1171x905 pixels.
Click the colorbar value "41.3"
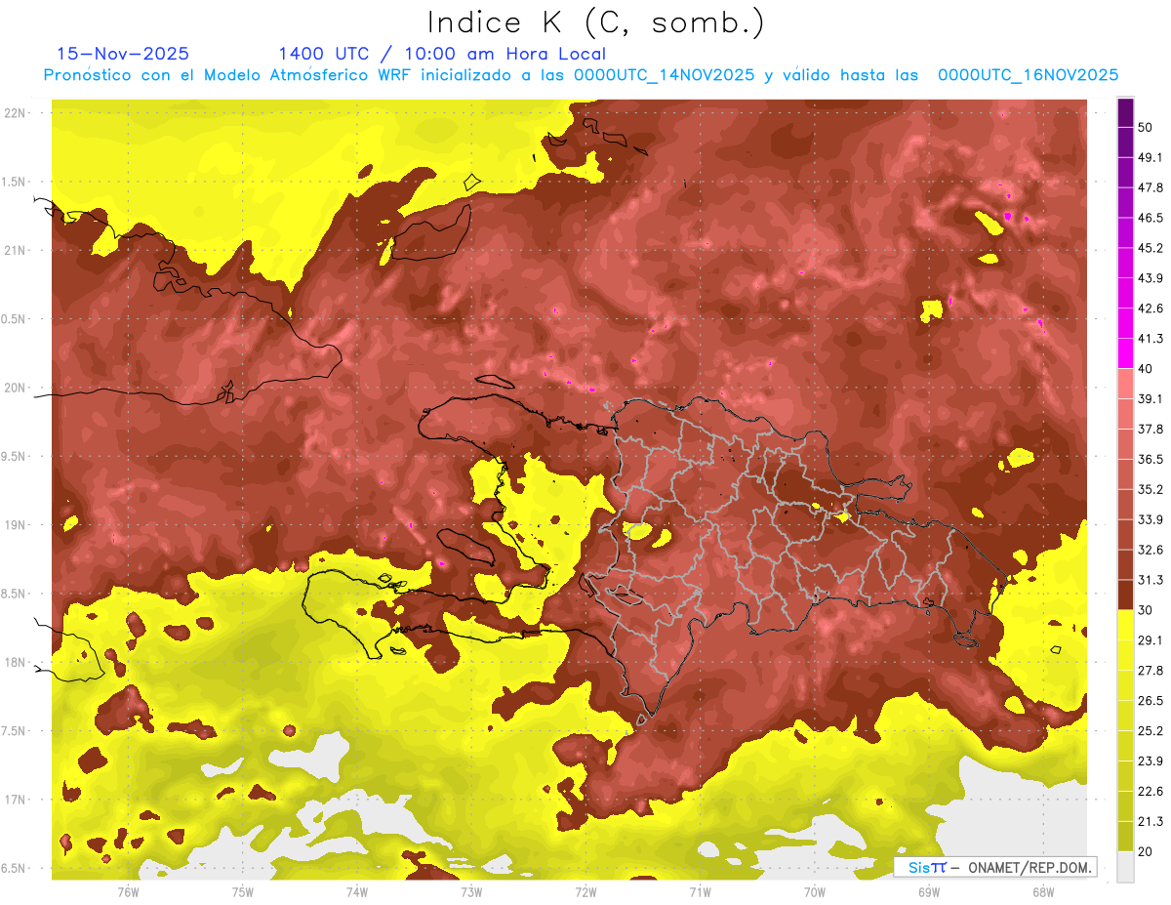point(1151,339)
